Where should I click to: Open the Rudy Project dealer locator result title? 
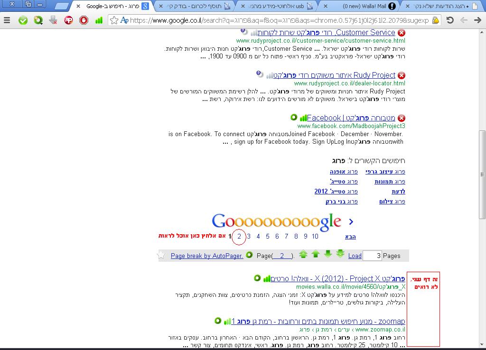click(x=334, y=75)
